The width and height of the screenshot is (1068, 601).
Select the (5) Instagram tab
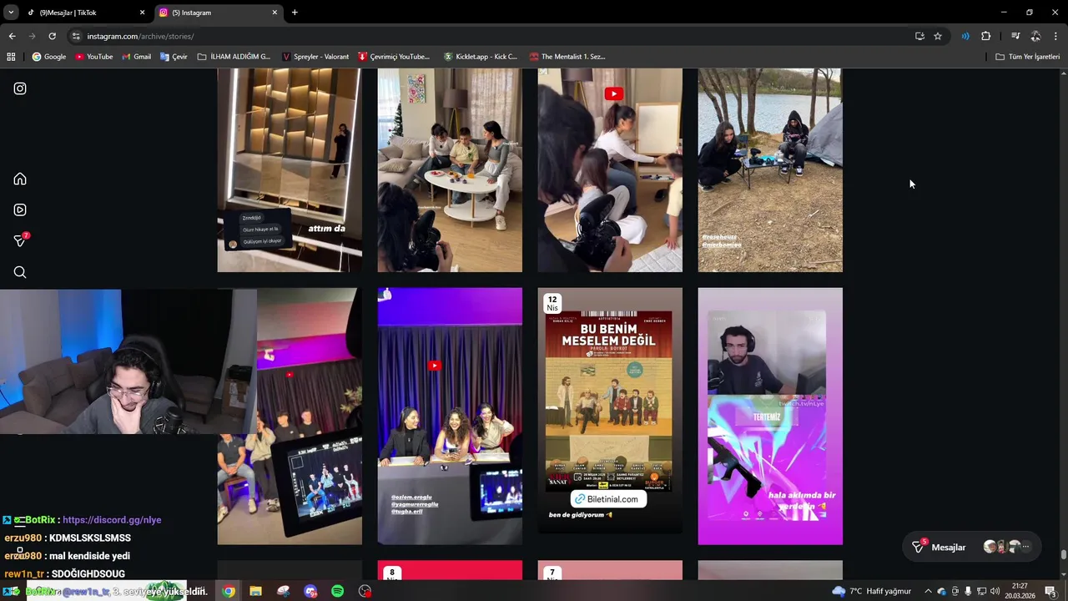[x=219, y=13]
